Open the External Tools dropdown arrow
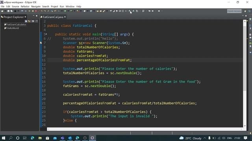 point(81,11)
